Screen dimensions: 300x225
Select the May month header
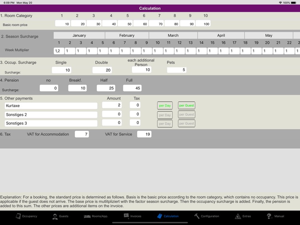coord(269,35)
